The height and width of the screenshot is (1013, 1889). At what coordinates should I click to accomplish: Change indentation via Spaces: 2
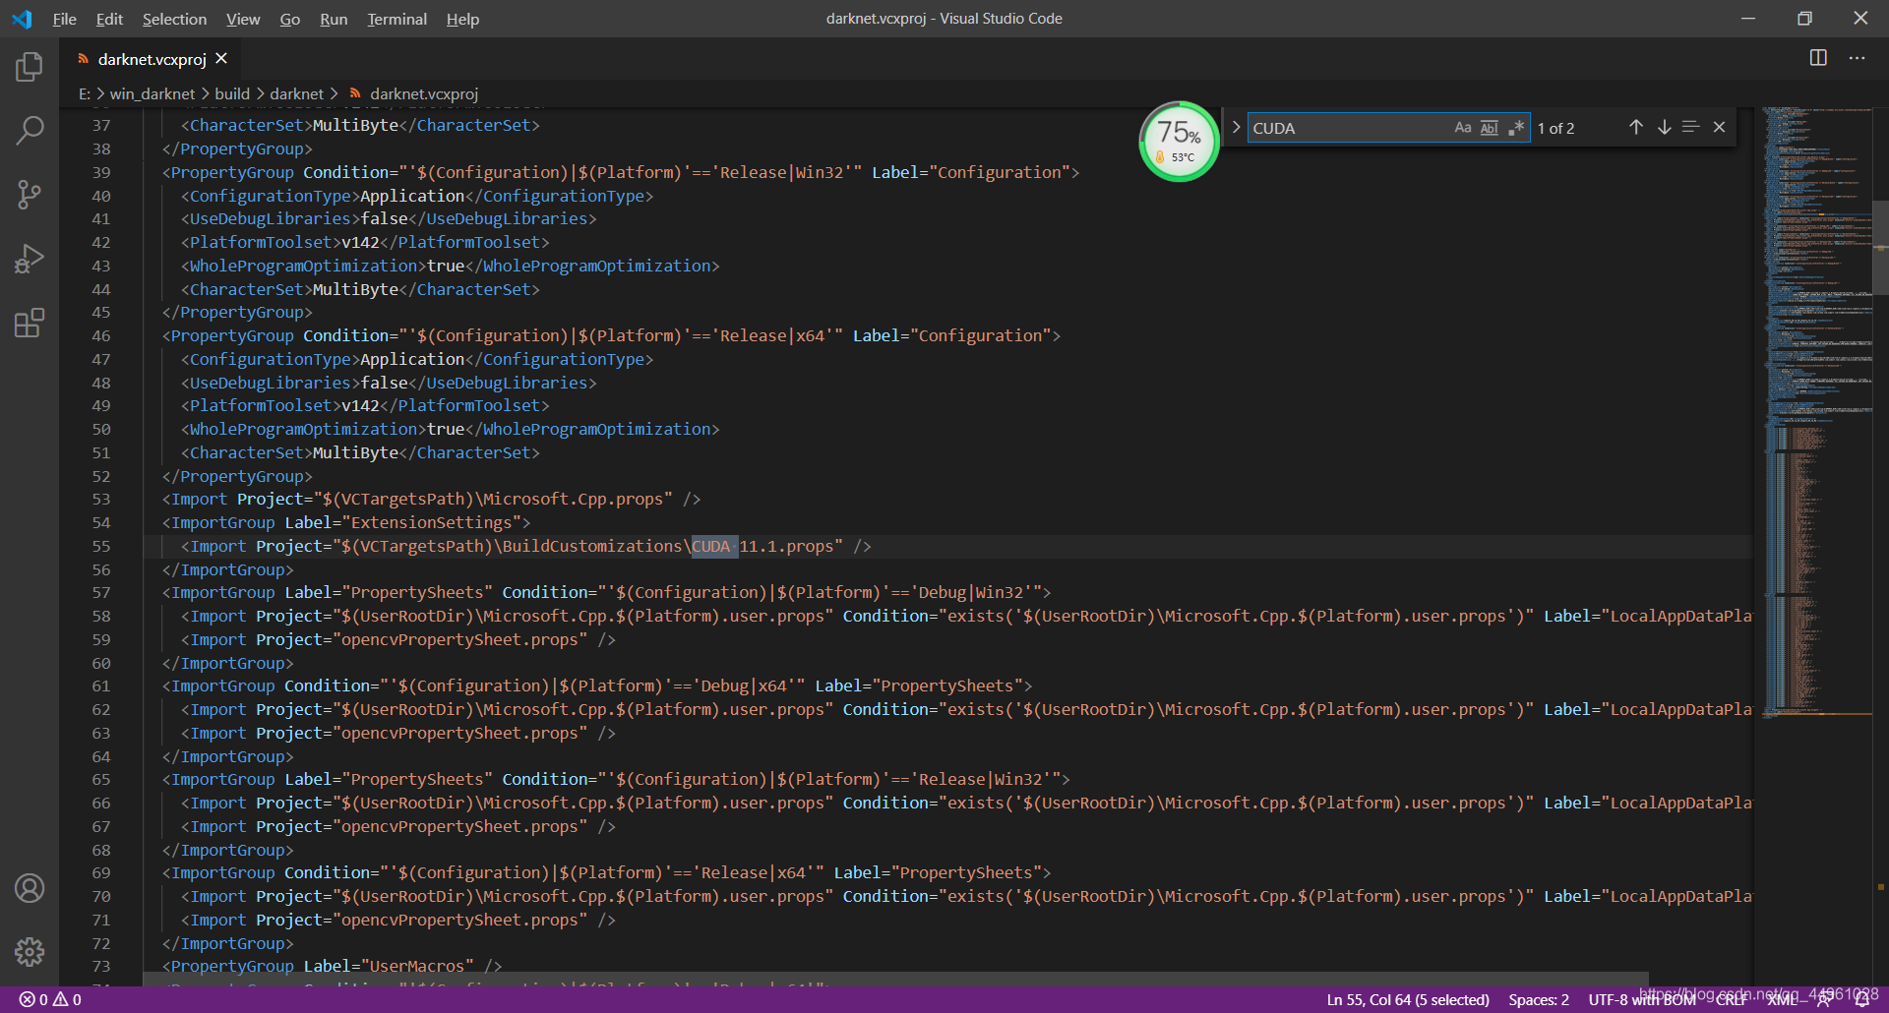click(1539, 999)
